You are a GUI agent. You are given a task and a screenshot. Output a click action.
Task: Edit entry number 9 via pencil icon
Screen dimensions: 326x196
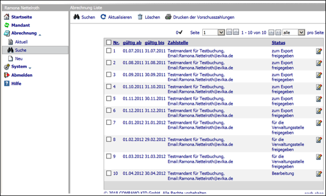coord(319,157)
